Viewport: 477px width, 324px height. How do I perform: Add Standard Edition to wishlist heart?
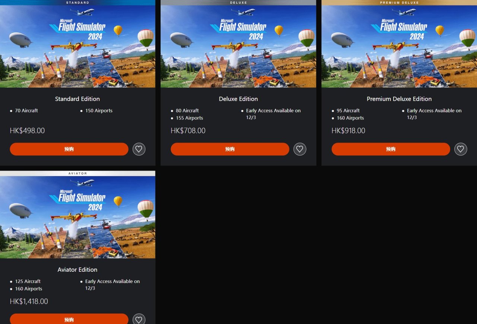[x=139, y=149]
